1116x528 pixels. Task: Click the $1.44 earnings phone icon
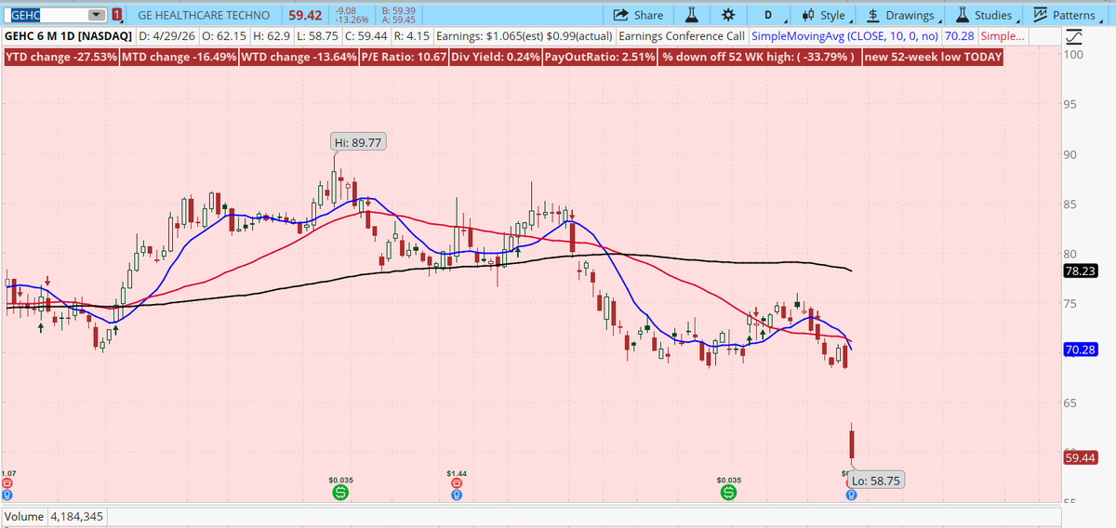(456, 484)
